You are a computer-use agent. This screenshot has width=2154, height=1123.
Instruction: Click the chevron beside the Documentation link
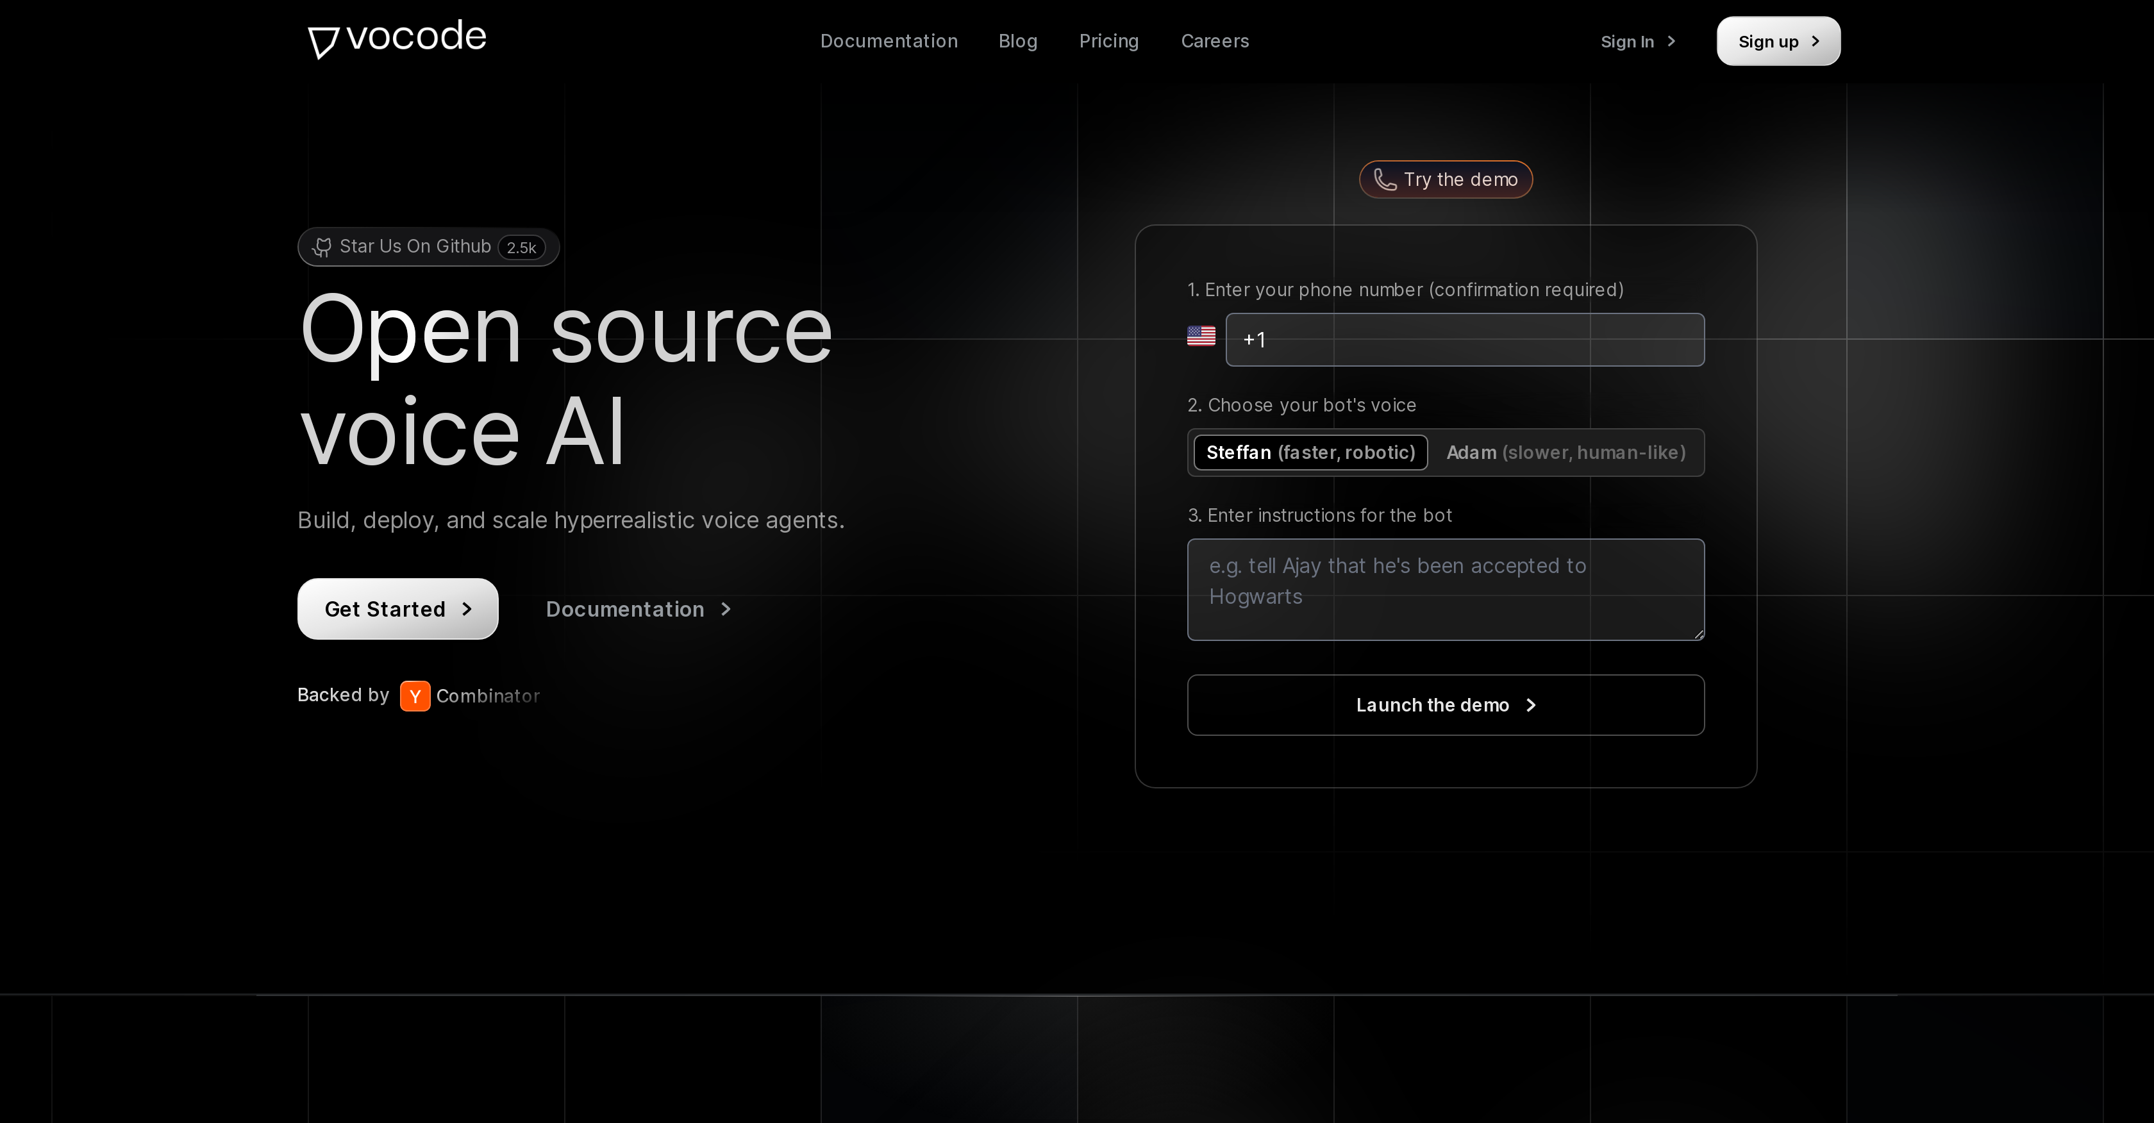click(724, 609)
